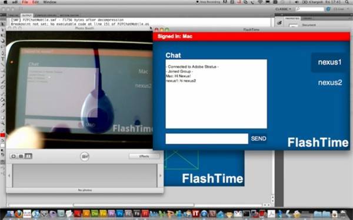Open the CLASSIC workspace dropdown
Viewport: 353px width, 220px height.
click(x=283, y=9)
